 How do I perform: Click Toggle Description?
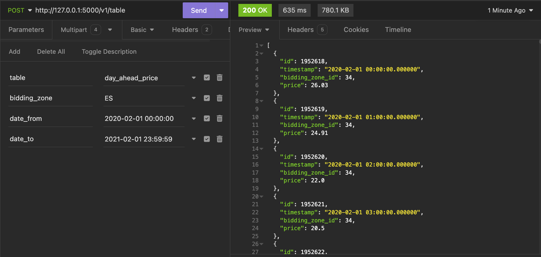tap(109, 52)
